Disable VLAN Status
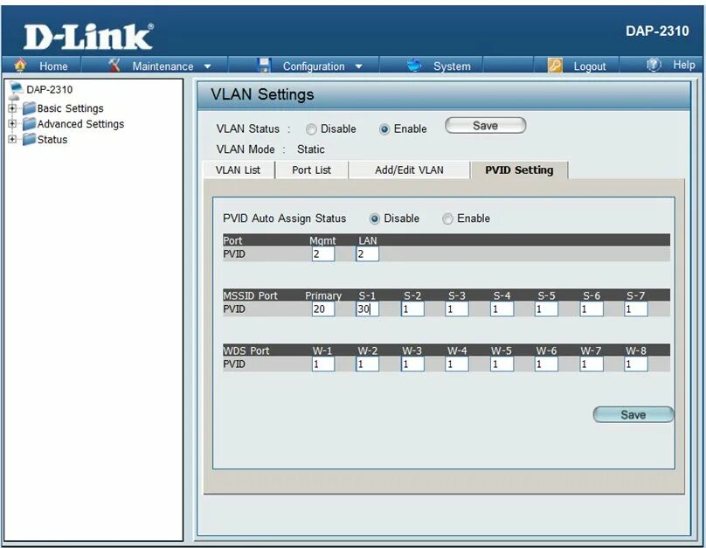706x548 pixels. (x=311, y=128)
